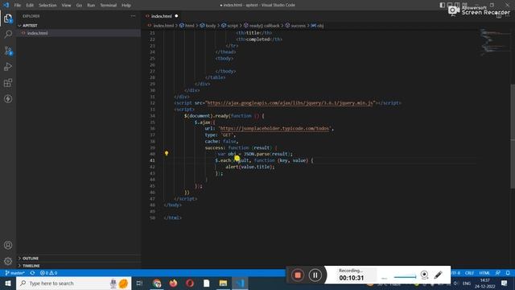Image resolution: width=515 pixels, height=290 pixels.
Task: Open the Search view in activity bar
Action: click(x=8, y=34)
